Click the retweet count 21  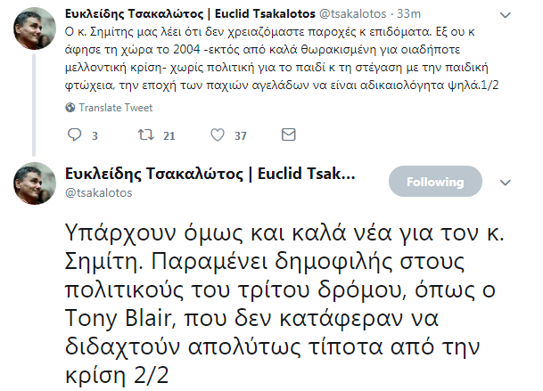point(169,136)
